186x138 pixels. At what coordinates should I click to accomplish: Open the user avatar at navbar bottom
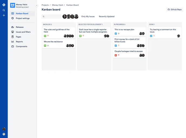tap(4, 129)
